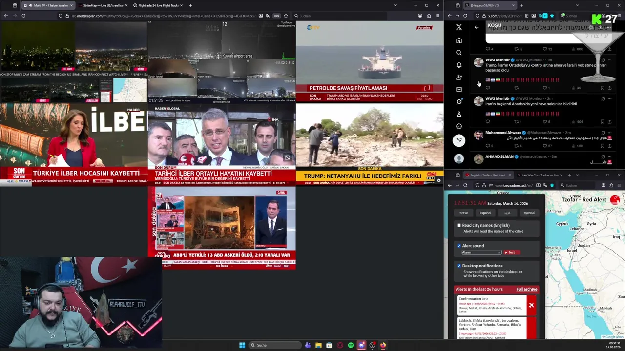Click the X compose post button
625x351 pixels.
tap(458, 140)
